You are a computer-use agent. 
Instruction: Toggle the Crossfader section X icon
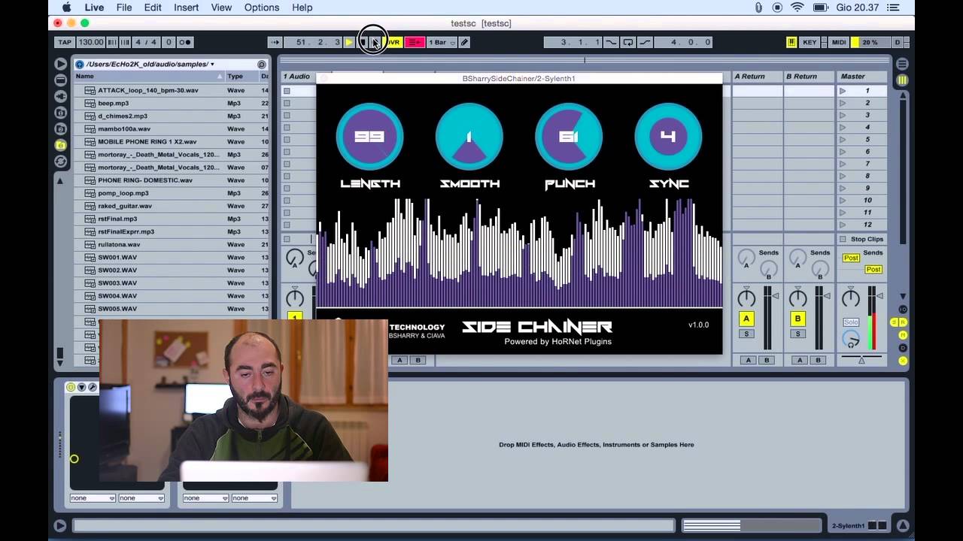[903, 361]
